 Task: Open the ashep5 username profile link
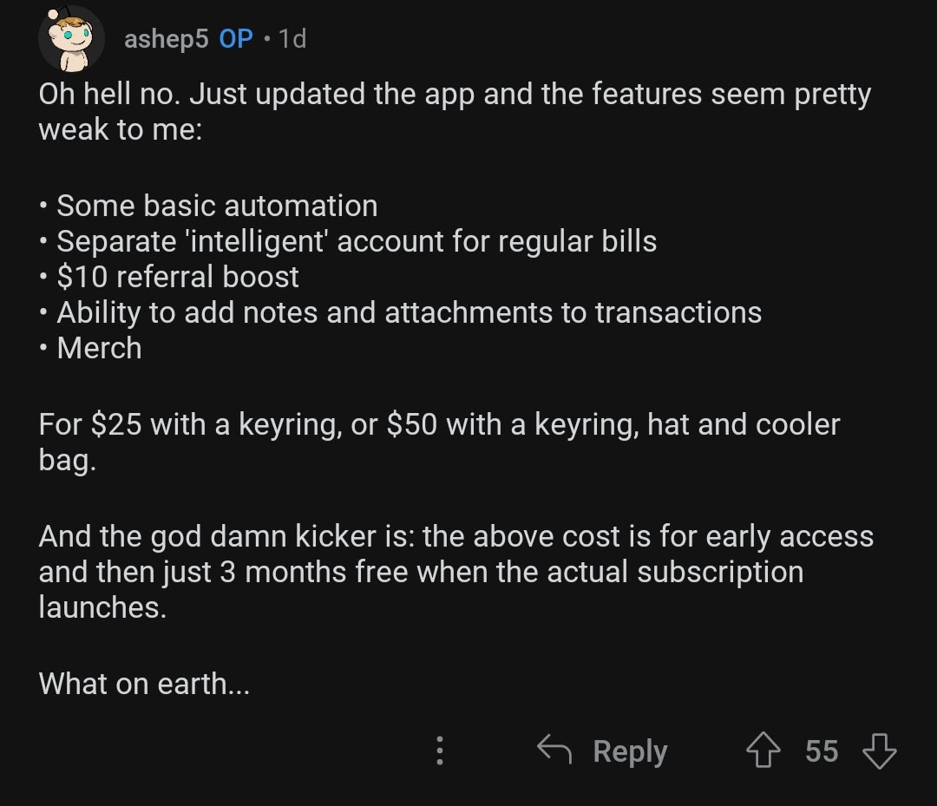[x=166, y=39]
